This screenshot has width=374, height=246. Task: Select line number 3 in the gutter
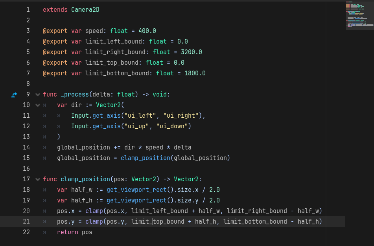point(28,31)
